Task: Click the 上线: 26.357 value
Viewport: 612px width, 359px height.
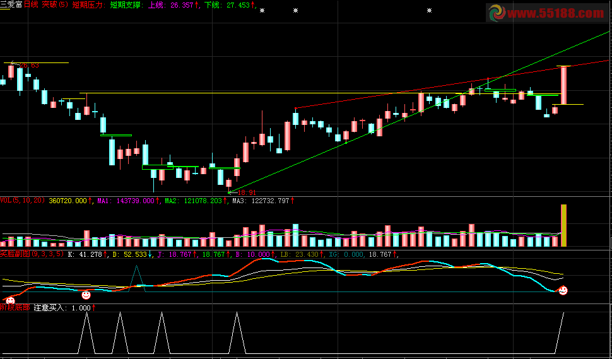Action: click(173, 4)
